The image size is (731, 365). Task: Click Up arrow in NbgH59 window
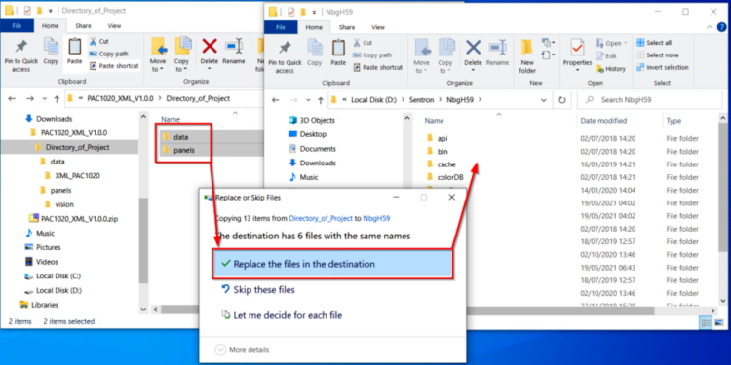(x=321, y=100)
